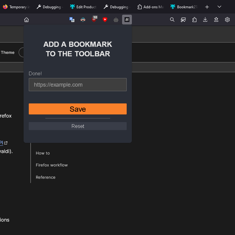
Task: Open the gray robot extension icon
Action: (x=116, y=20)
